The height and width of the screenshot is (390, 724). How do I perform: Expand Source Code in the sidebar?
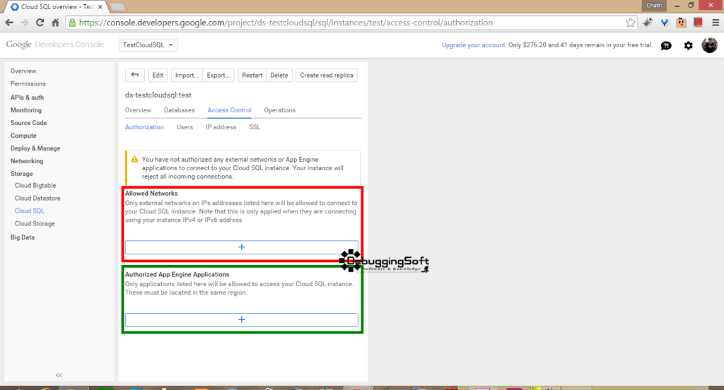point(28,123)
